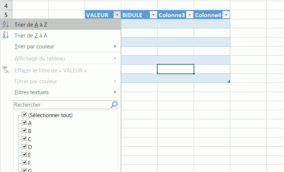Image resolution: width=284 pixels, height=172 pixels.
Task: Open the Colonne4 filter dropdown
Action: point(226,15)
